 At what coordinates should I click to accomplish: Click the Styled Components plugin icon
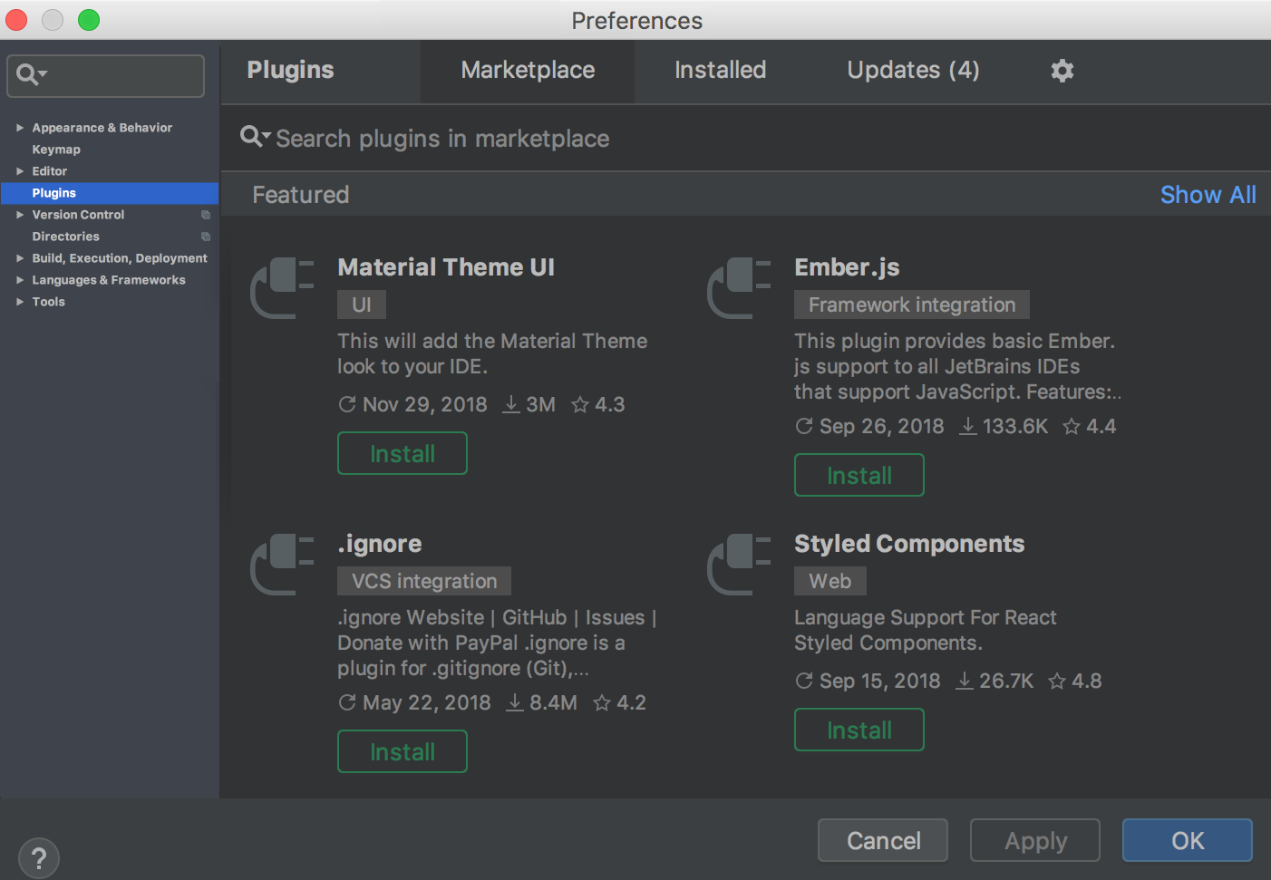[739, 565]
